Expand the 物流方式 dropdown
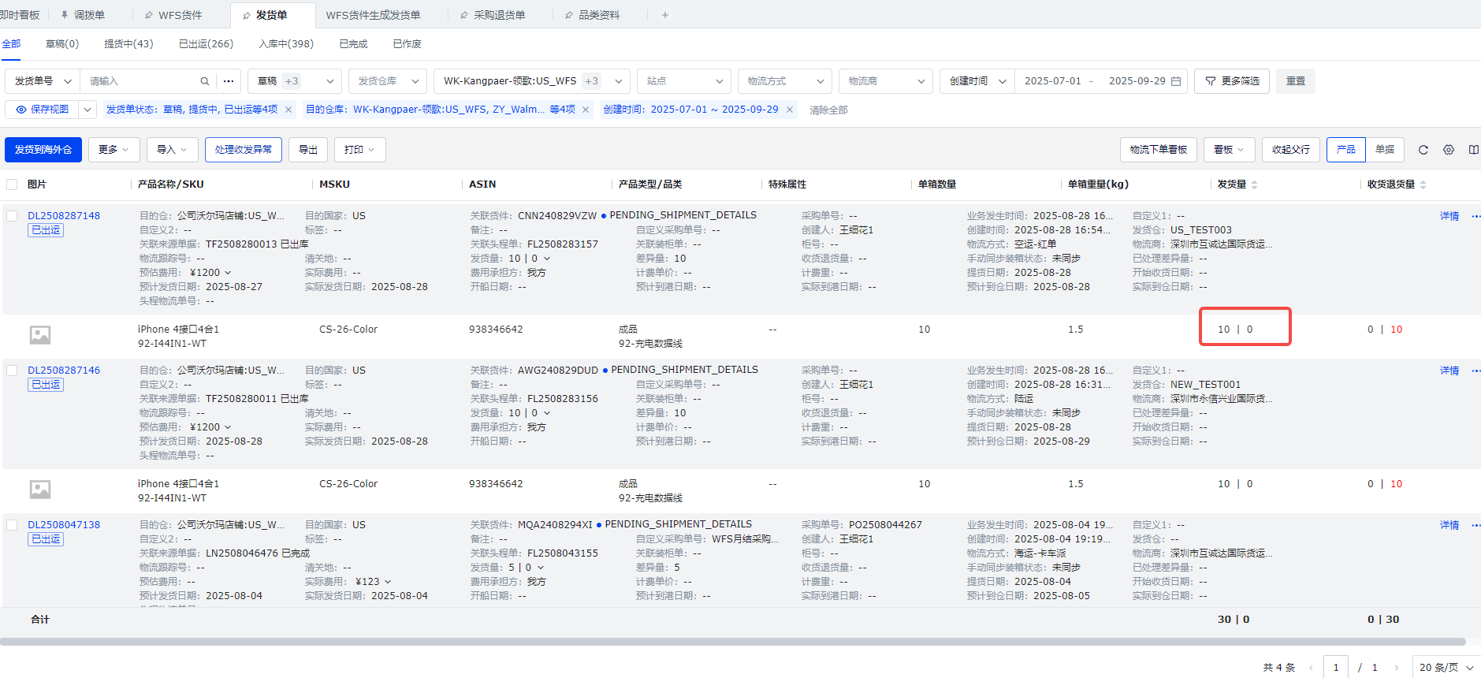The image size is (1481, 678). [784, 81]
